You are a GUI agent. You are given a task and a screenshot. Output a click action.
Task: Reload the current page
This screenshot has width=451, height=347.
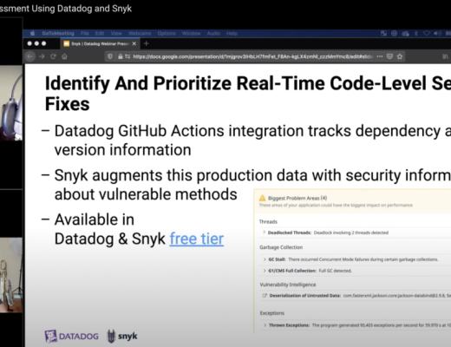point(53,56)
